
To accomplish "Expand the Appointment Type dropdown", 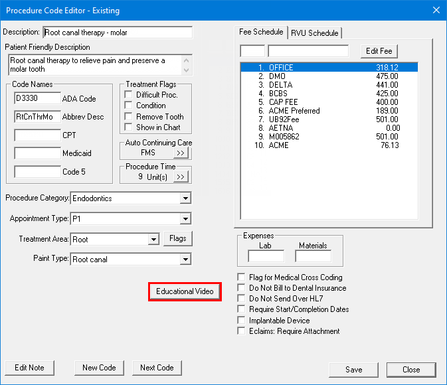I will tap(185, 219).
